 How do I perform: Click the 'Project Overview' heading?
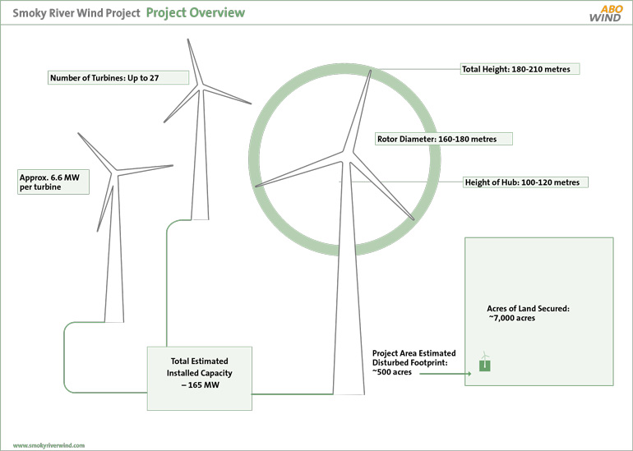pos(196,13)
